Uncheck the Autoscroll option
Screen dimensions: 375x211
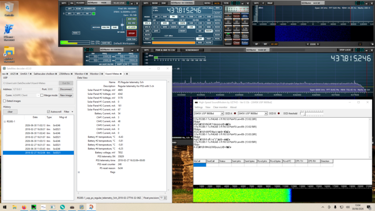coord(48,112)
